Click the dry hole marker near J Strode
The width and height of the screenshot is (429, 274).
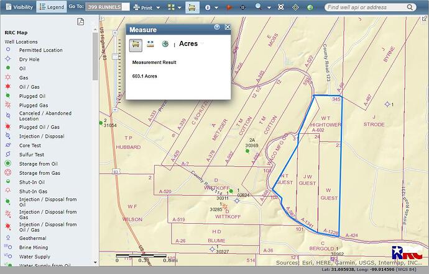387,104
